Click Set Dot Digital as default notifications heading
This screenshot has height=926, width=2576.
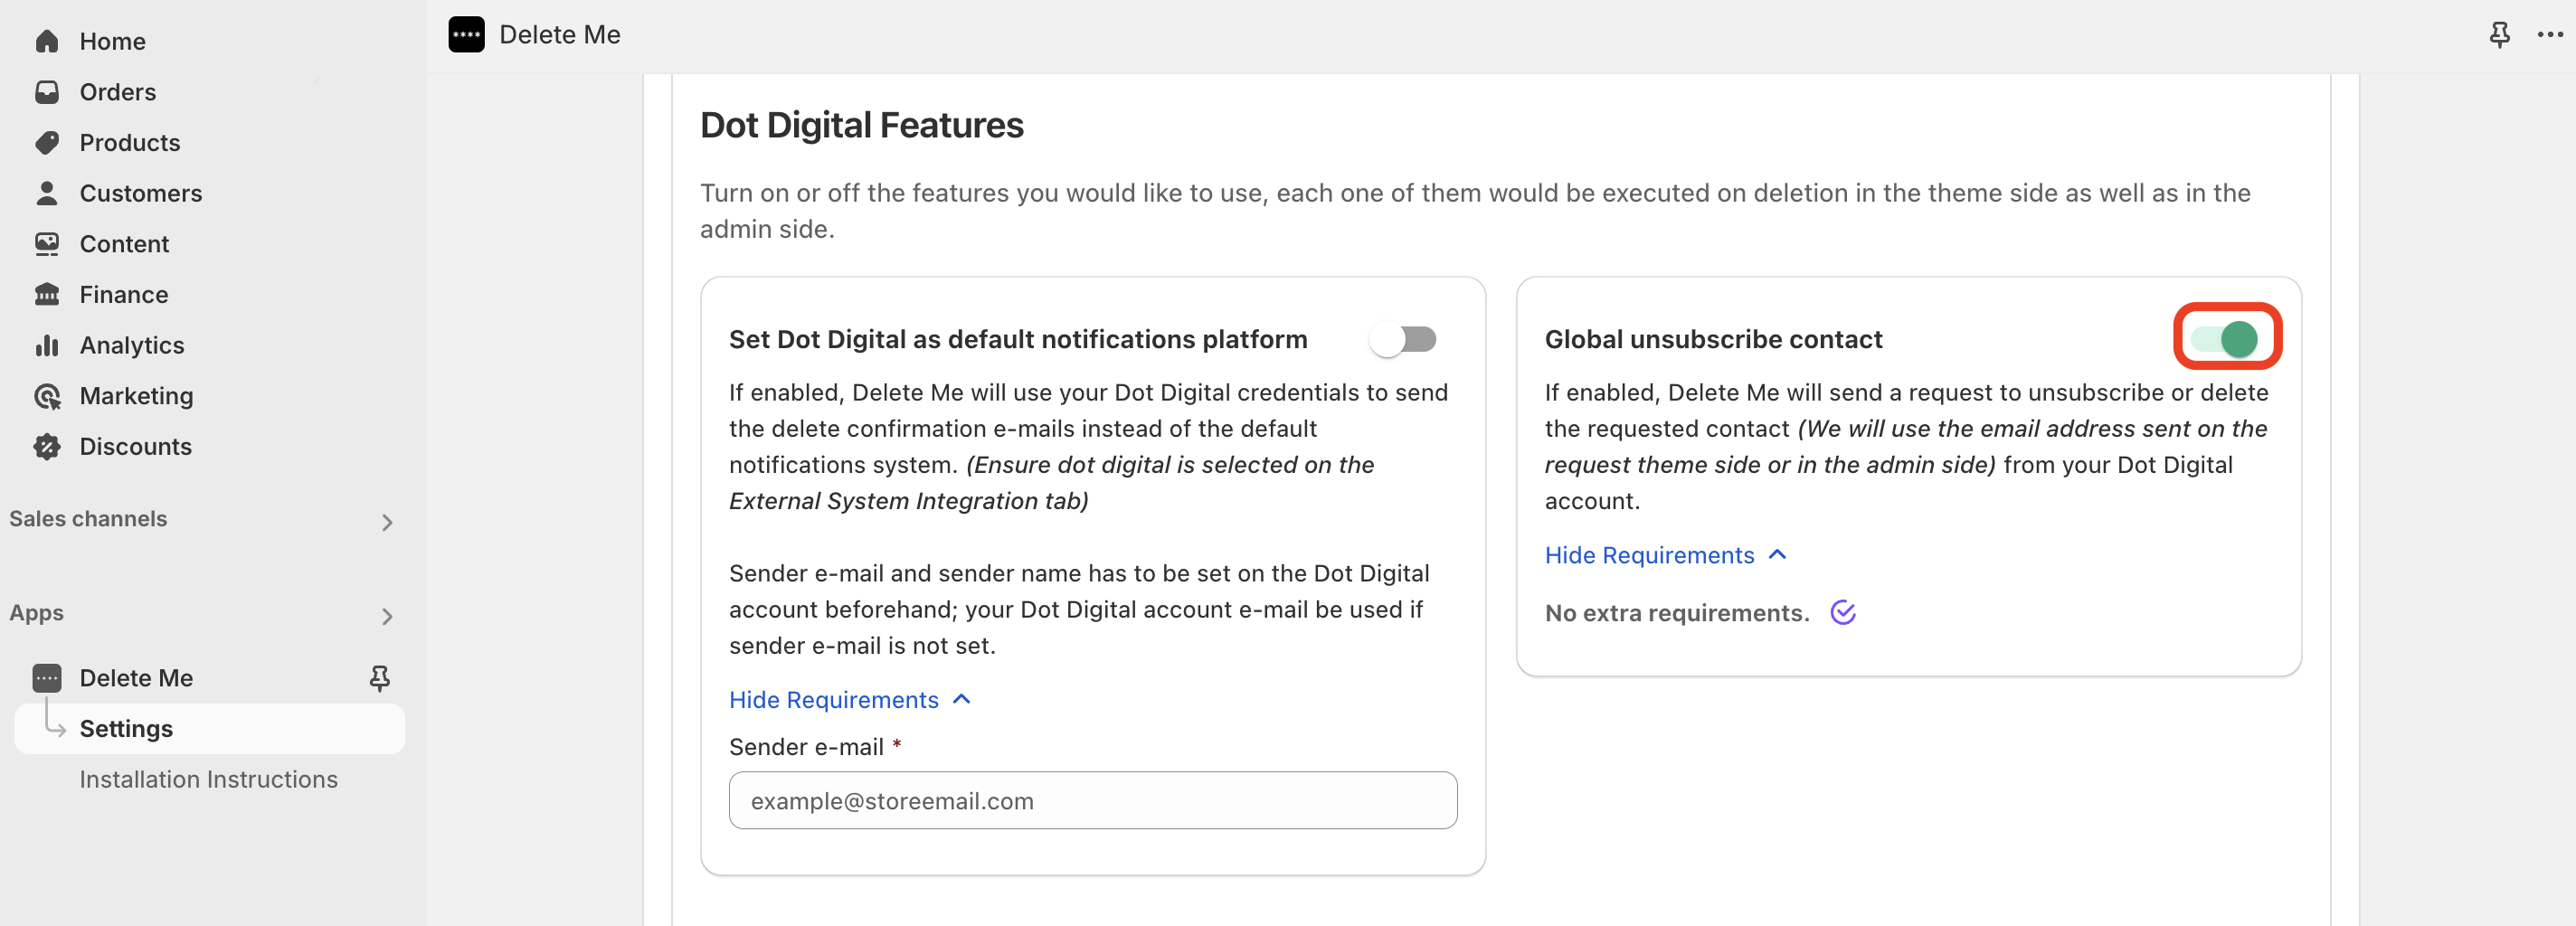(x=1018, y=339)
